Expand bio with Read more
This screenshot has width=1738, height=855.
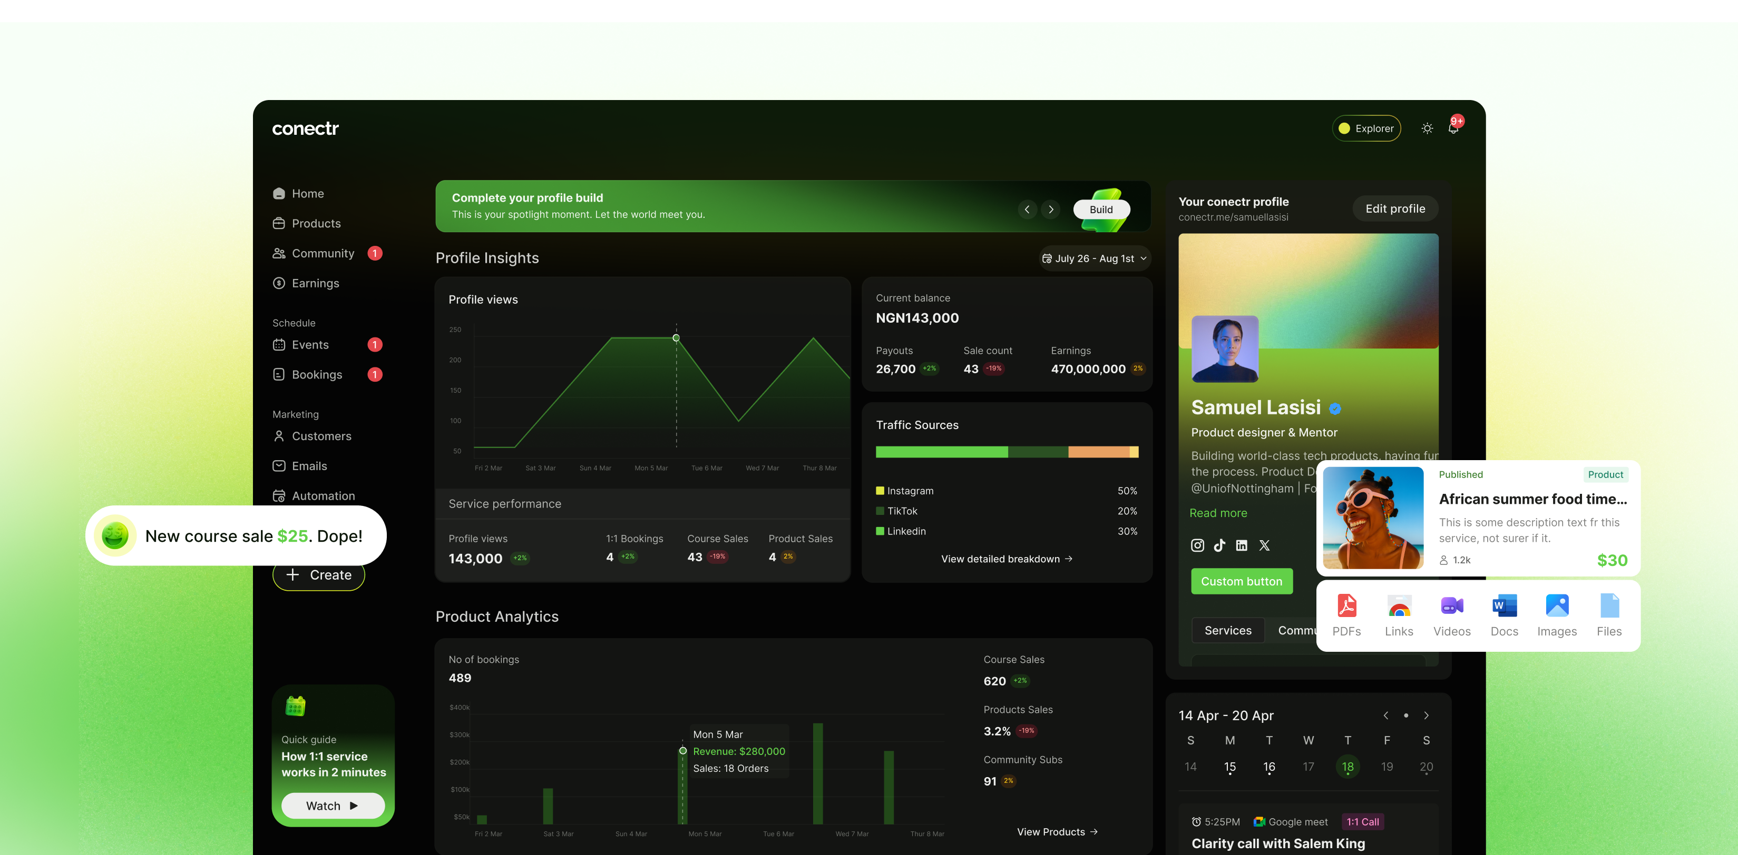click(1218, 512)
